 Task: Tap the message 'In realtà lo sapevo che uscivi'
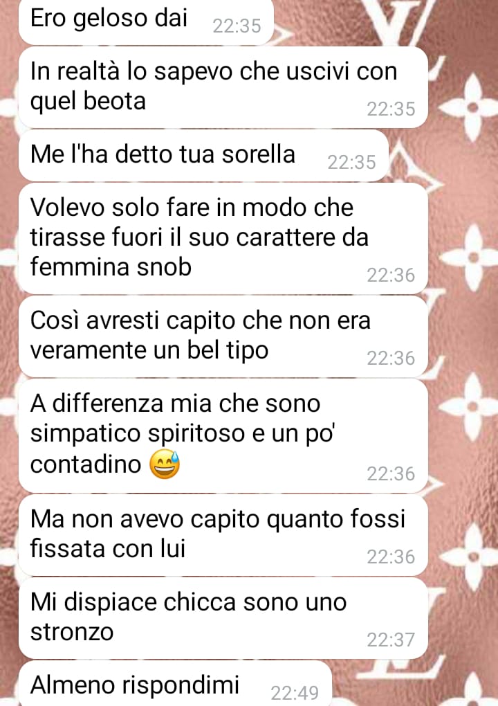(x=223, y=87)
